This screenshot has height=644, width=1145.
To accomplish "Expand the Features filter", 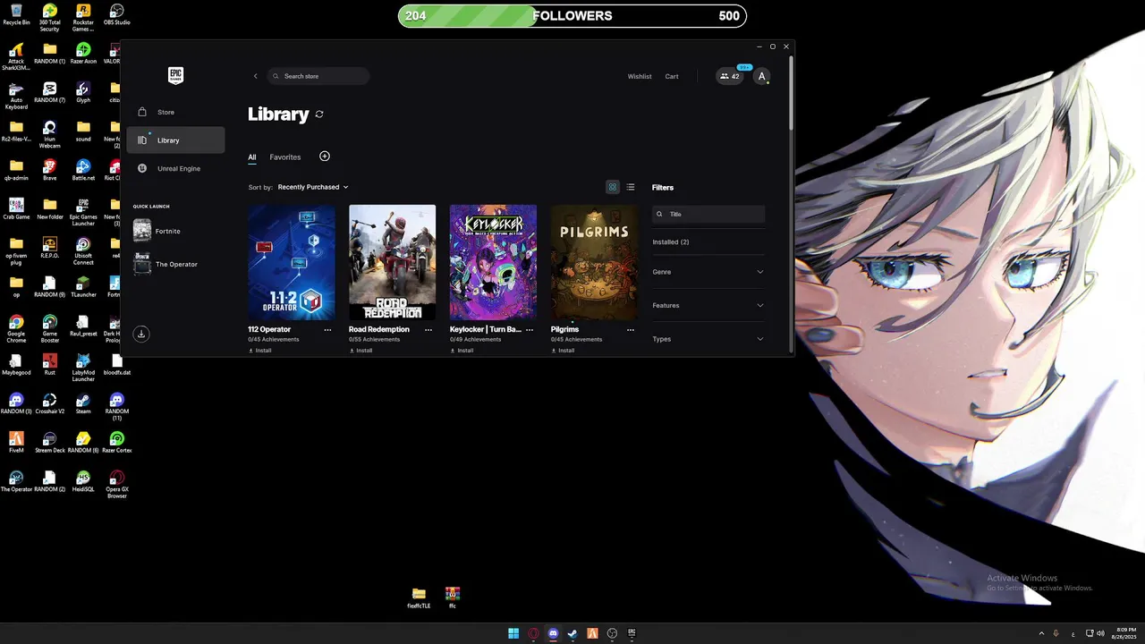I will click(708, 305).
